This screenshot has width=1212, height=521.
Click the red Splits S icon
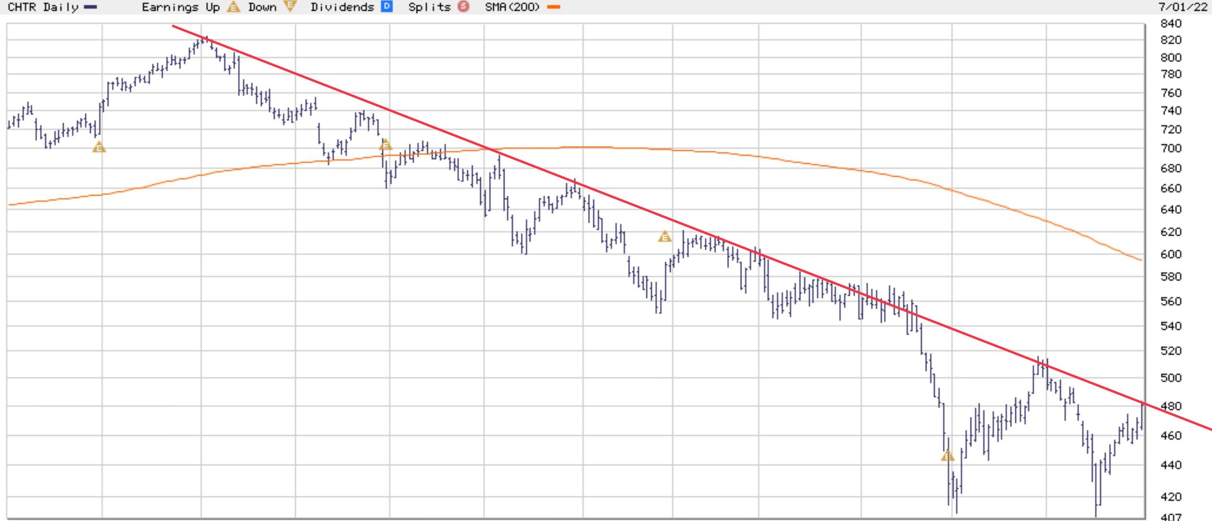(463, 6)
